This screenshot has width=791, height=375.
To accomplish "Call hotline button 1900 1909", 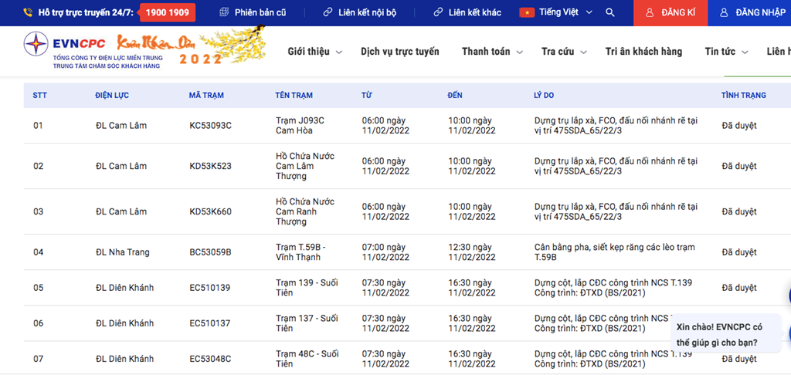I will pos(167,13).
